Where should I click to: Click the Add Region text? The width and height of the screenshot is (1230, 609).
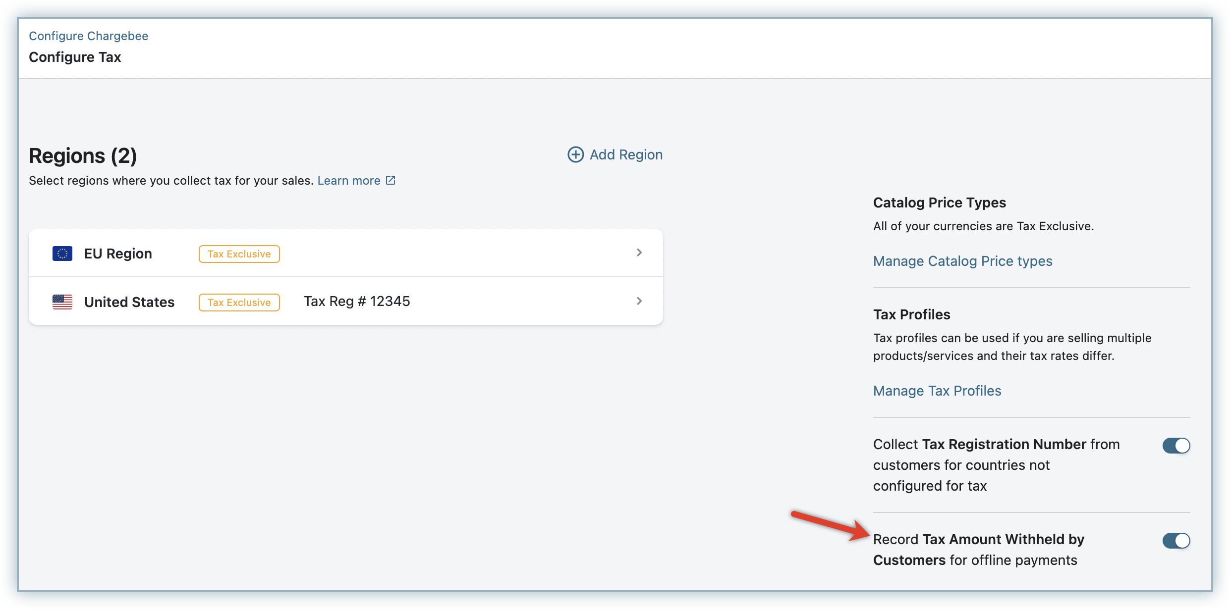626,154
